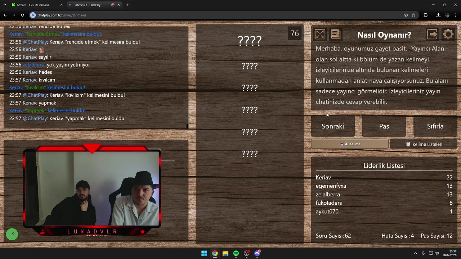
Task: Open OBS Studio from the taskbar
Action: pyautogui.click(x=247, y=253)
